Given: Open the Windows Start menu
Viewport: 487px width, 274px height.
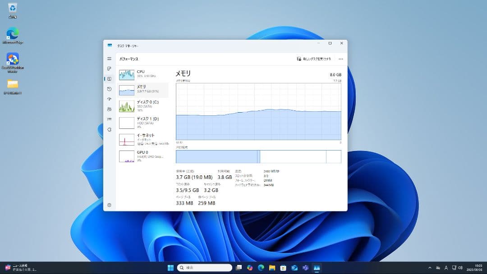Looking at the screenshot, I should pyautogui.click(x=170, y=267).
